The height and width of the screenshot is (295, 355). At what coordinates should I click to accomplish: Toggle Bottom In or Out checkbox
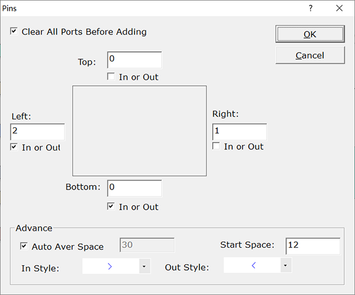tap(111, 206)
